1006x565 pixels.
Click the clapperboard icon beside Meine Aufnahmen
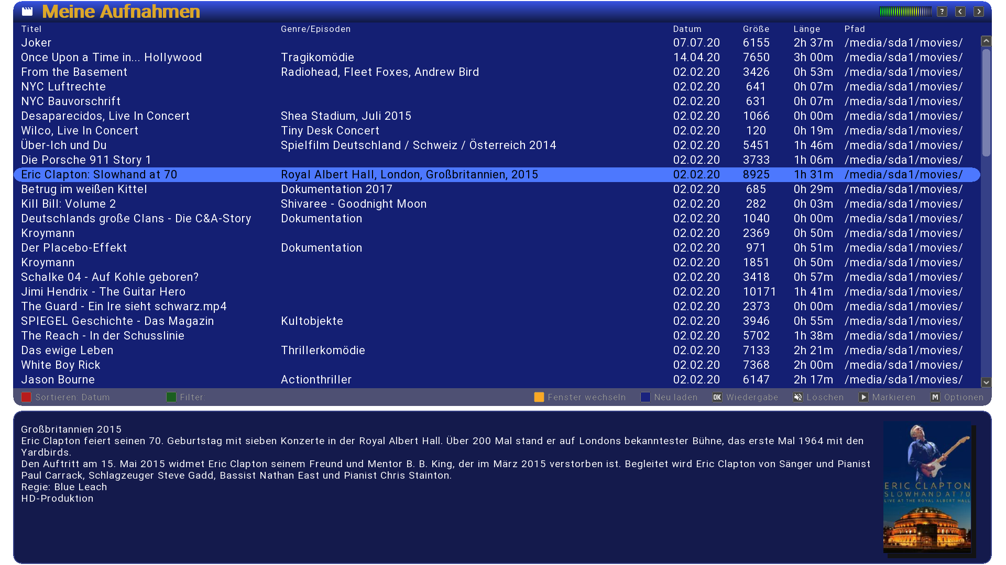[x=27, y=11]
